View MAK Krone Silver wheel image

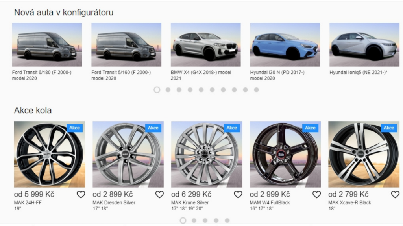(x=207, y=154)
